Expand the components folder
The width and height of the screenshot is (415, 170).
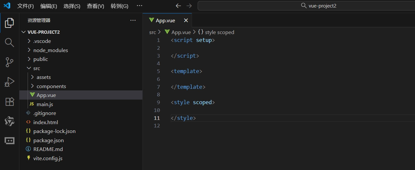pyautogui.click(x=51, y=86)
